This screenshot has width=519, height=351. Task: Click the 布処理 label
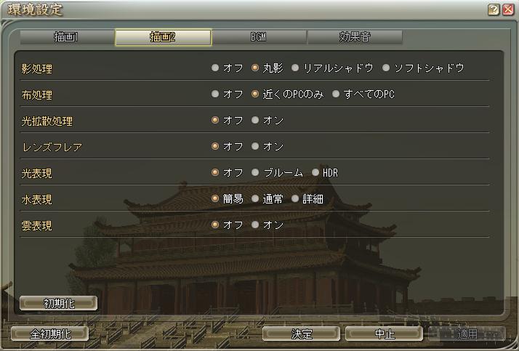click(x=37, y=95)
